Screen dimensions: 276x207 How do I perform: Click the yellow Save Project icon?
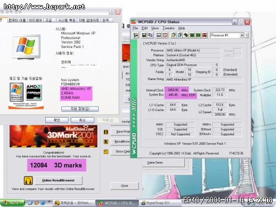pos(106,132)
